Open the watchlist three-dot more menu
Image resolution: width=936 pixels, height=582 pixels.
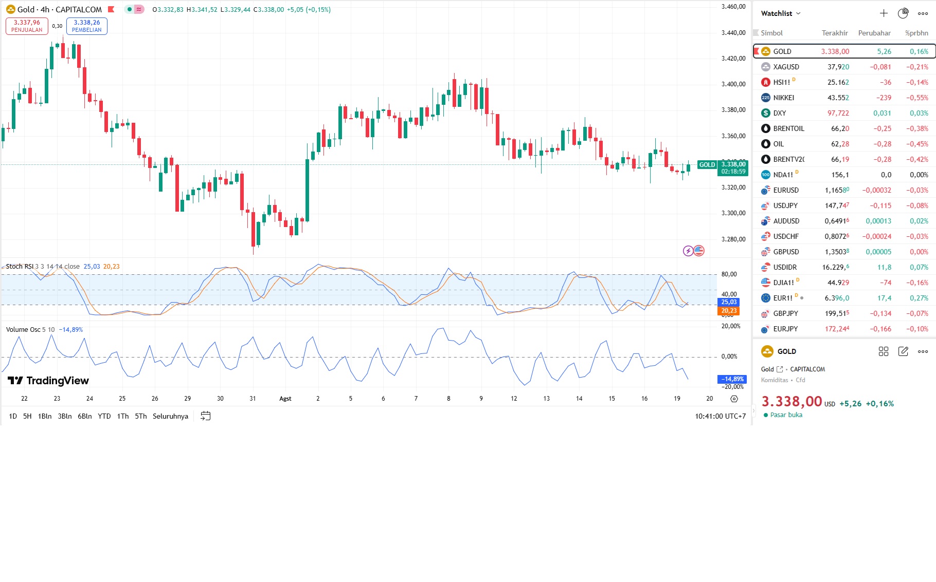coord(923,13)
